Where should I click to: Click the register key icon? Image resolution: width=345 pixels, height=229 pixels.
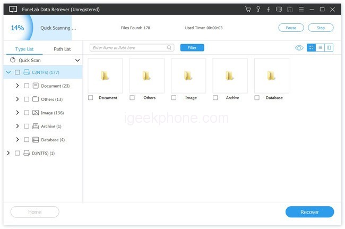(x=258, y=10)
